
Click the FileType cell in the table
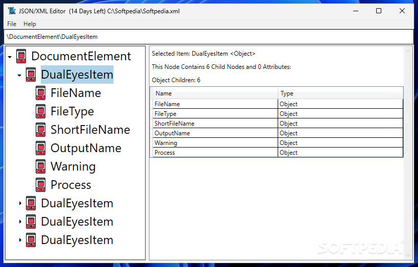215,114
